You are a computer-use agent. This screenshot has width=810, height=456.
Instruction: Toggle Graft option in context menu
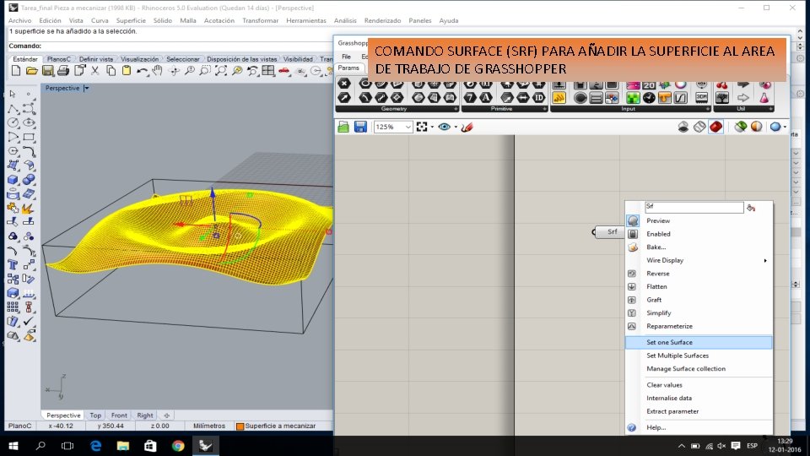click(654, 300)
